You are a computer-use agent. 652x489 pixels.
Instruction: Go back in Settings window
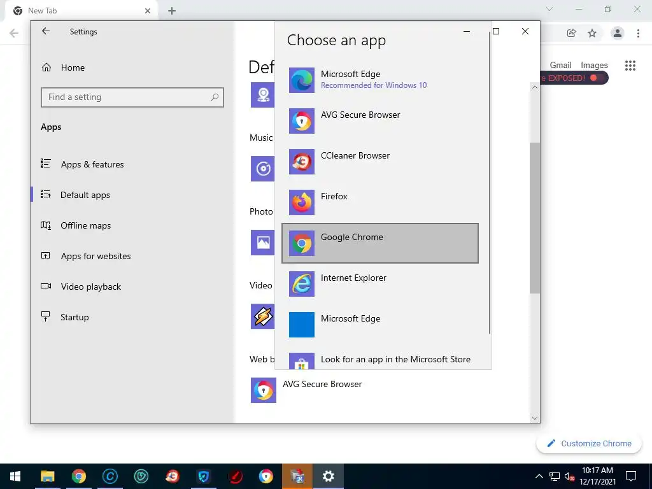click(x=46, y=31)
